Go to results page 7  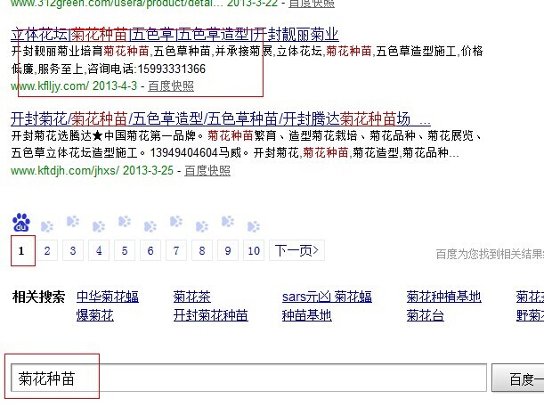click(x=176, y=250)
